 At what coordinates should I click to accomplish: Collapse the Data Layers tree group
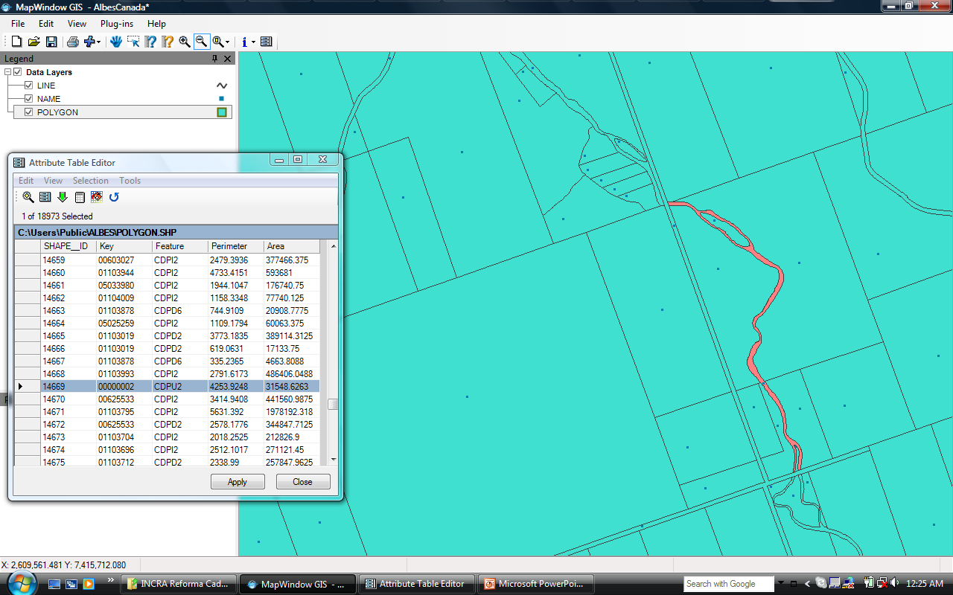[7, 72]
